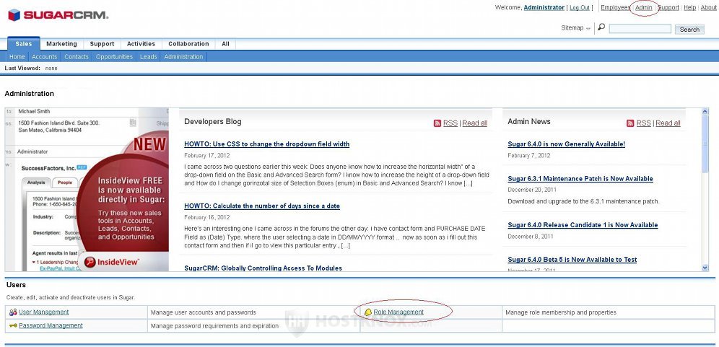Viewport: 719px width, 347px height.
Task: Click the search magnifier icon
Action: [601, 27]
